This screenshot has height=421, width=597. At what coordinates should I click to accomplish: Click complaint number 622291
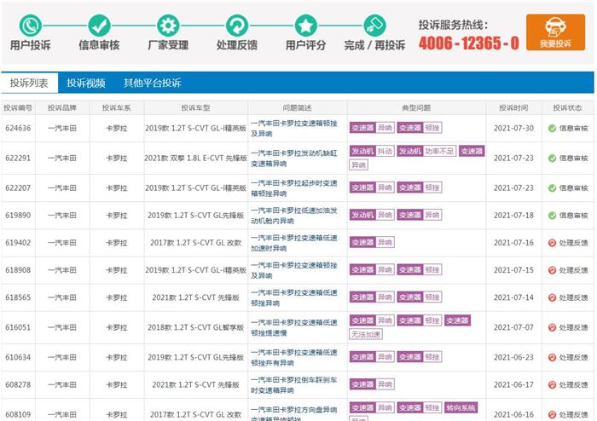click(18, 158)
